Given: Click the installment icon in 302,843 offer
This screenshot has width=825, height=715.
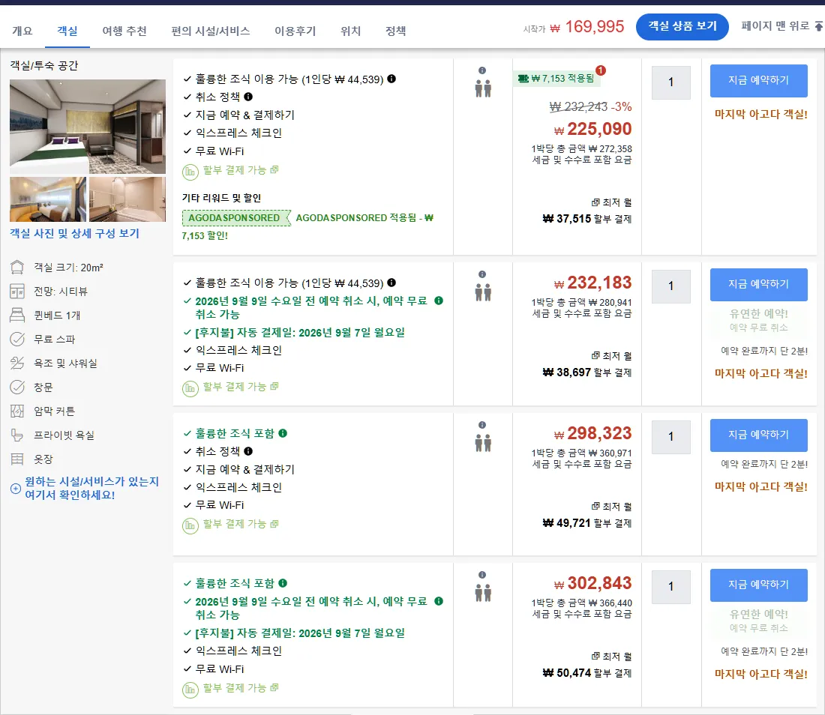Looking at the screenshot, I should pyautogui.click(x=190, y=690).
